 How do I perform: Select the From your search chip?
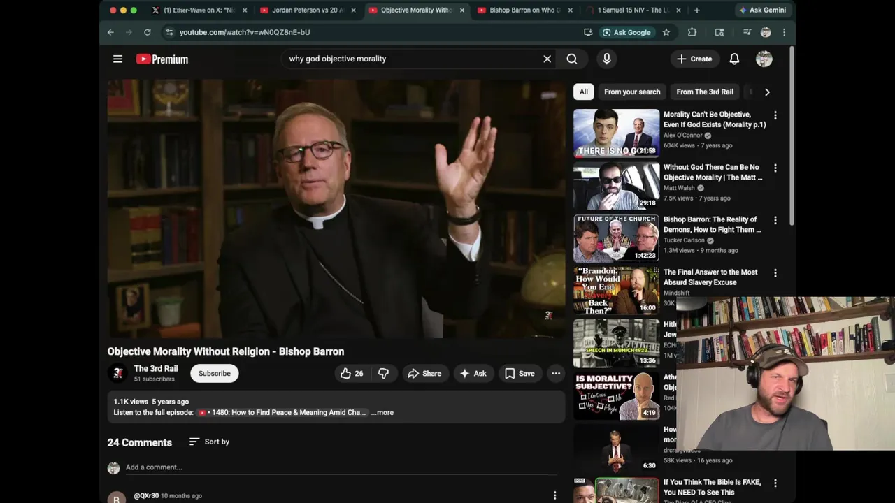631,92
